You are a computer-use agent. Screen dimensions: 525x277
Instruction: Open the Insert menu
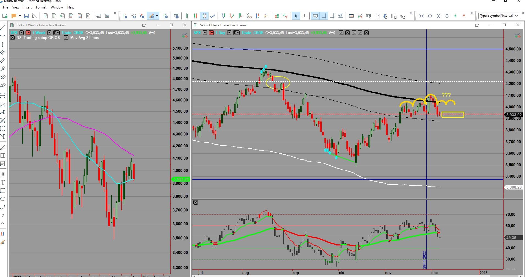(27, 7)
